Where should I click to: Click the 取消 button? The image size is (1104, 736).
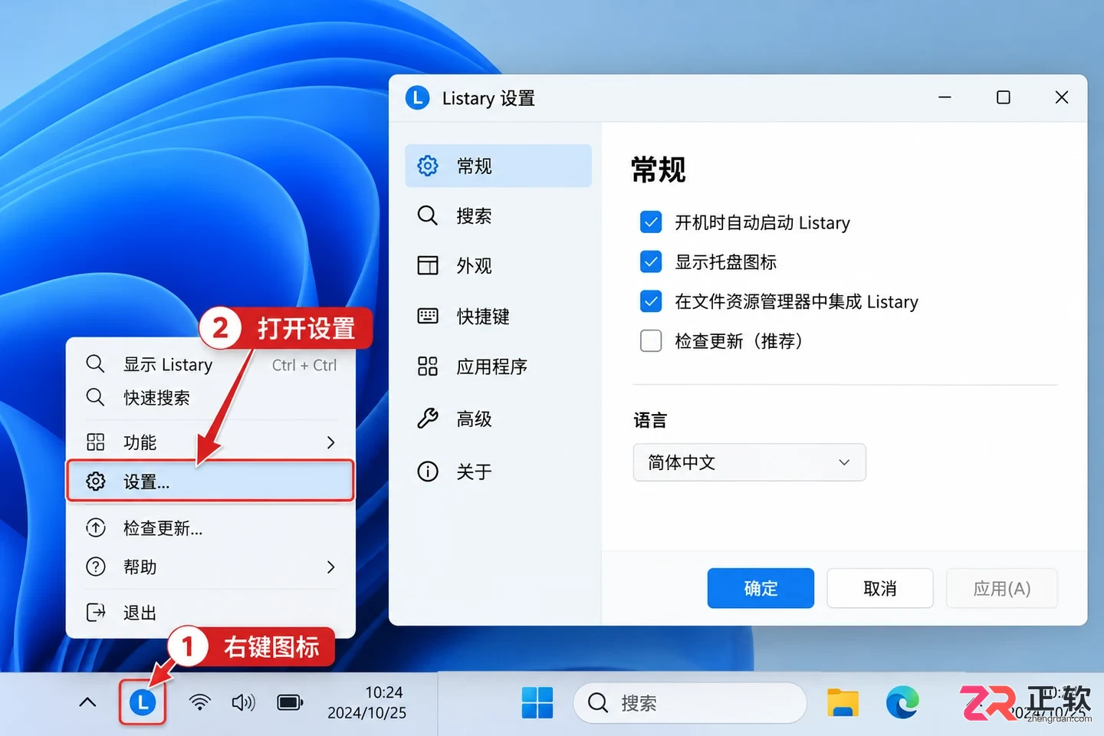click(x=880, y=588)
